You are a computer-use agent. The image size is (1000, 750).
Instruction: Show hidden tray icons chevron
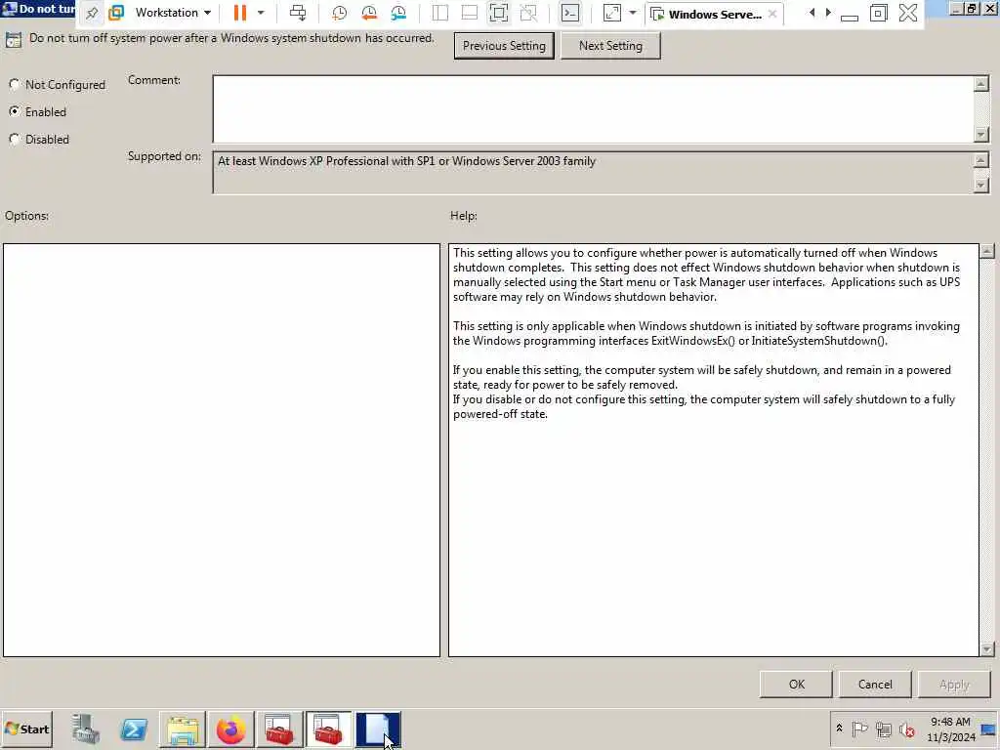(839, 729)
